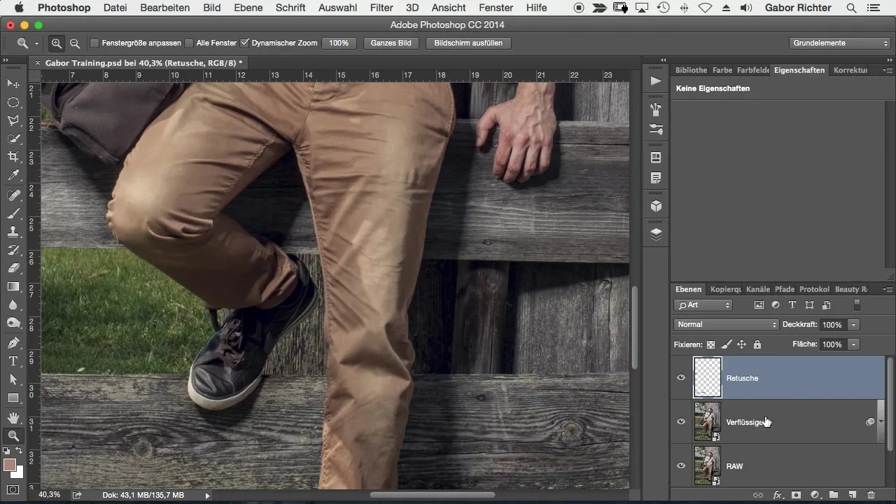Image resolution: width=896 pixels, height=504 pixels.
Task: Select the Elliptical Marquee tool
Action: click(13, 102)
